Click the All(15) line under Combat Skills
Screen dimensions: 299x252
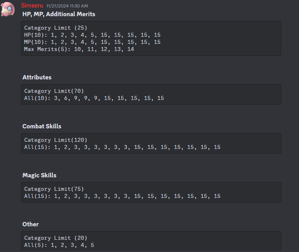(122, 147)
